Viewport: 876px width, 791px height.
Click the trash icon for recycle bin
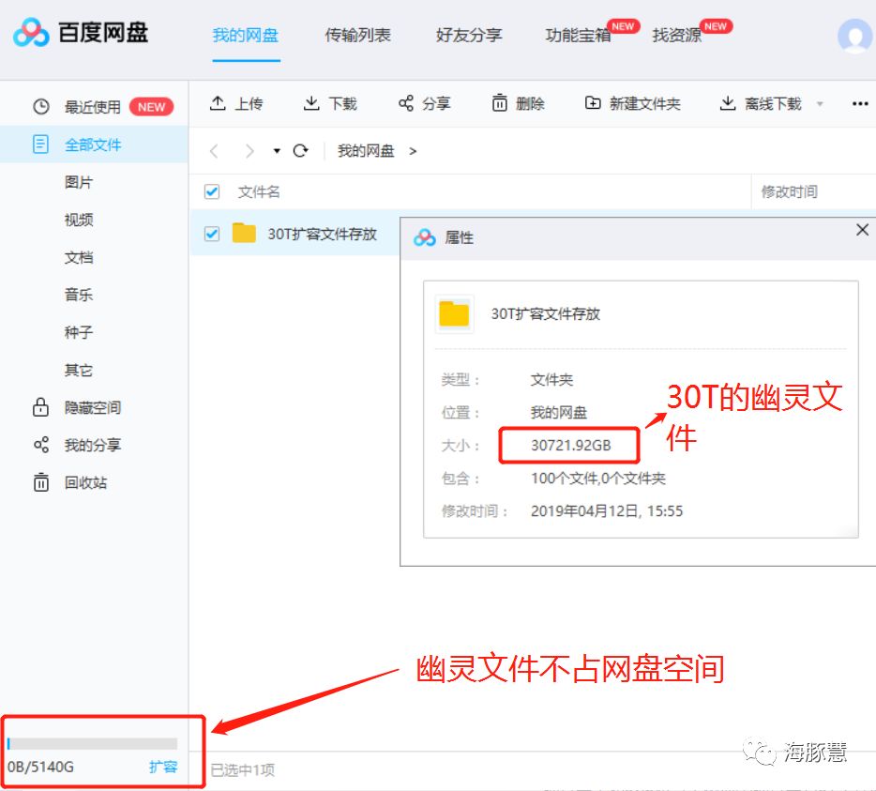coord(41,482)
